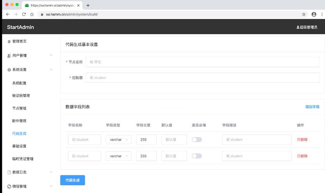Click the 字段类型 column header

pos(113,125)
